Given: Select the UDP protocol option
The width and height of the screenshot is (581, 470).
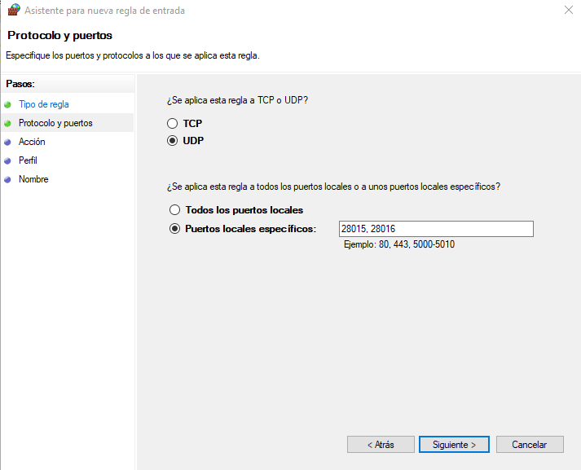Looking at the screenshot, I should tap(172, 141).
